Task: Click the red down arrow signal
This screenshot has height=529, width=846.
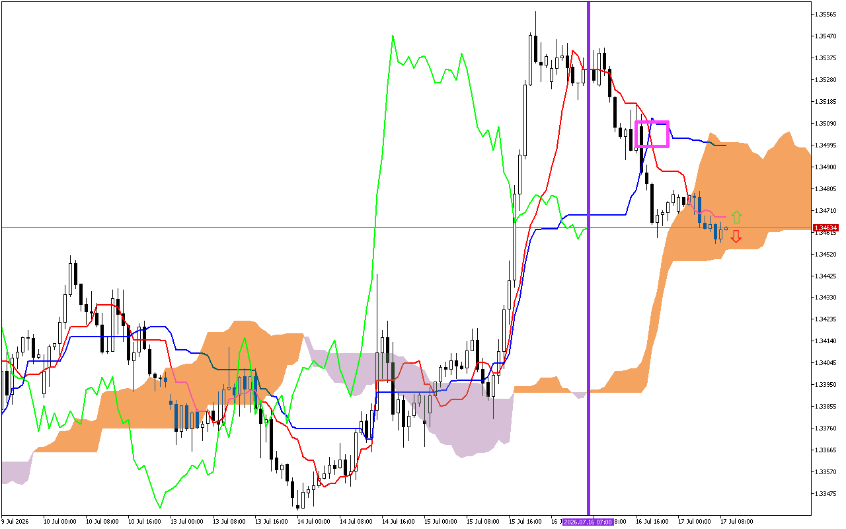Action: (x=736, y=236)
